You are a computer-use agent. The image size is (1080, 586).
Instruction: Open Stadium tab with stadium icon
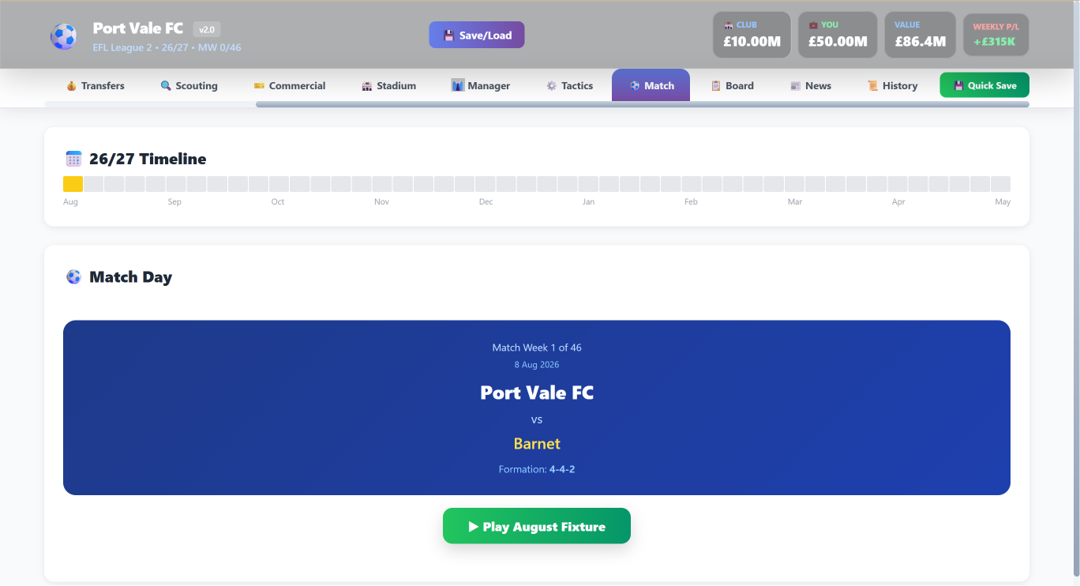389,85
